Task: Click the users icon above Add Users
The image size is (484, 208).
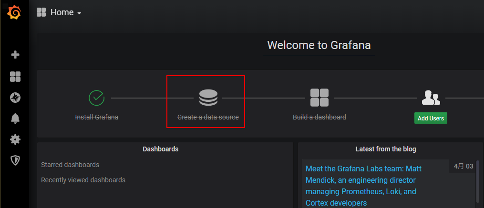Action: coord(431,98)
